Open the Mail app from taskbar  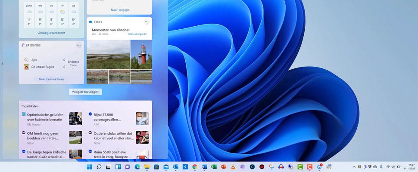(x=166, y=167)
